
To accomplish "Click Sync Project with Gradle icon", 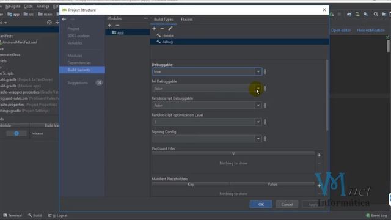I will 349,14.
